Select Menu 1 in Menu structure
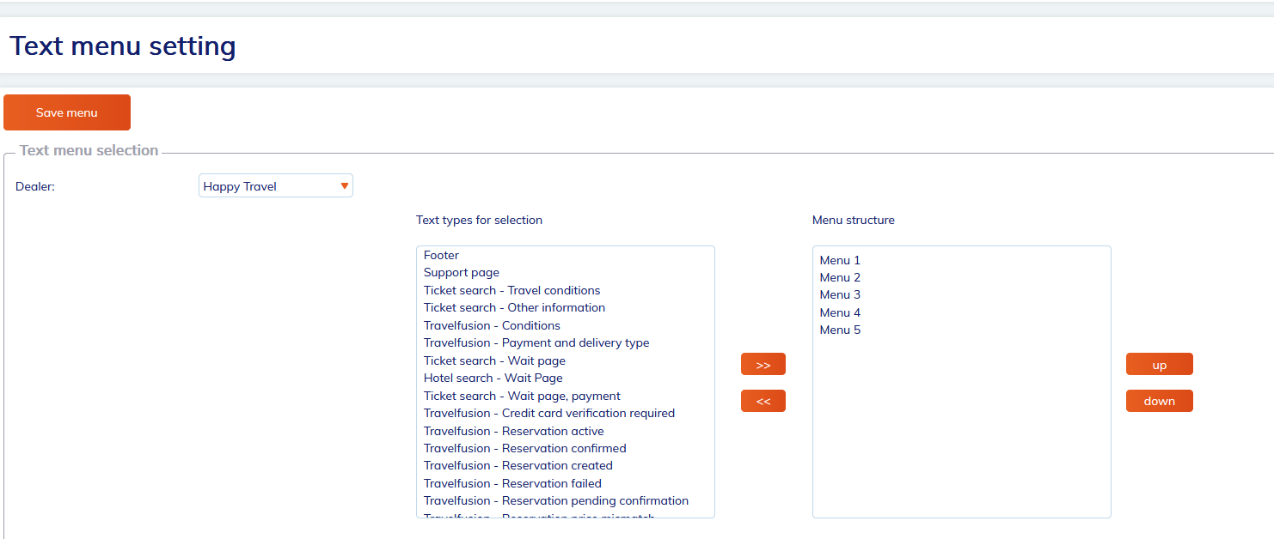Viewport: 1274px width, 539px height. [x=840, y=260]
